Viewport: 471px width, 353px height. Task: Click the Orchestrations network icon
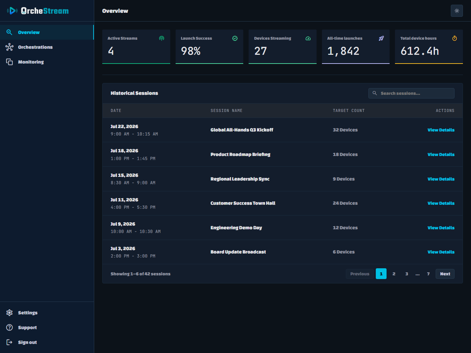(x=9, y=47)
